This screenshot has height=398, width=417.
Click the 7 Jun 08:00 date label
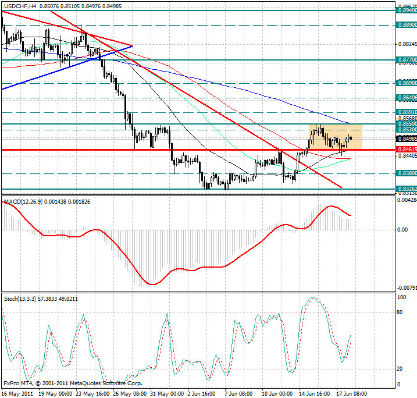pos(238,394)
